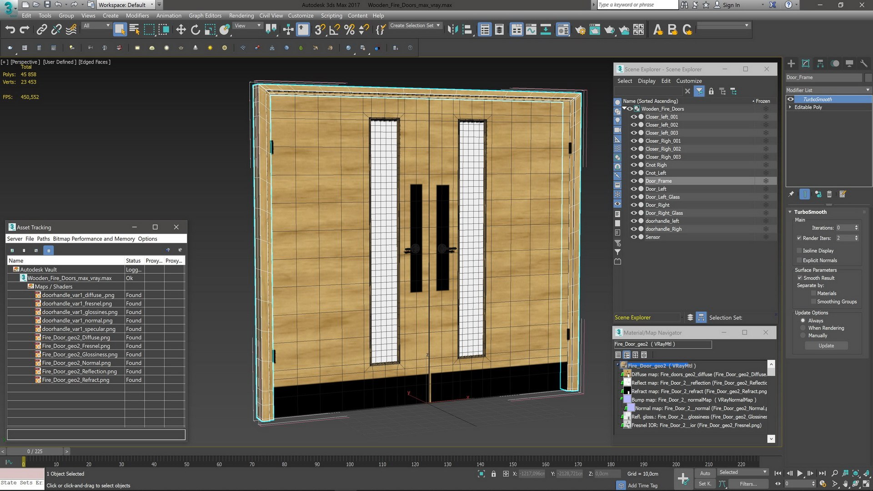Open the Modifier List dropdown
Viewport: 873px width, 491px height.
coord(828,90)
